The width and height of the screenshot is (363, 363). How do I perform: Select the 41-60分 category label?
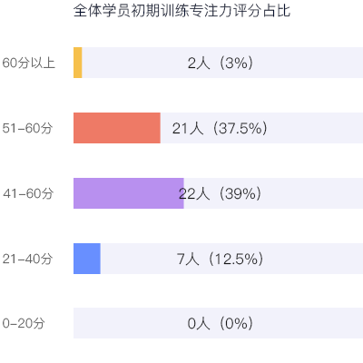point(28,193)
